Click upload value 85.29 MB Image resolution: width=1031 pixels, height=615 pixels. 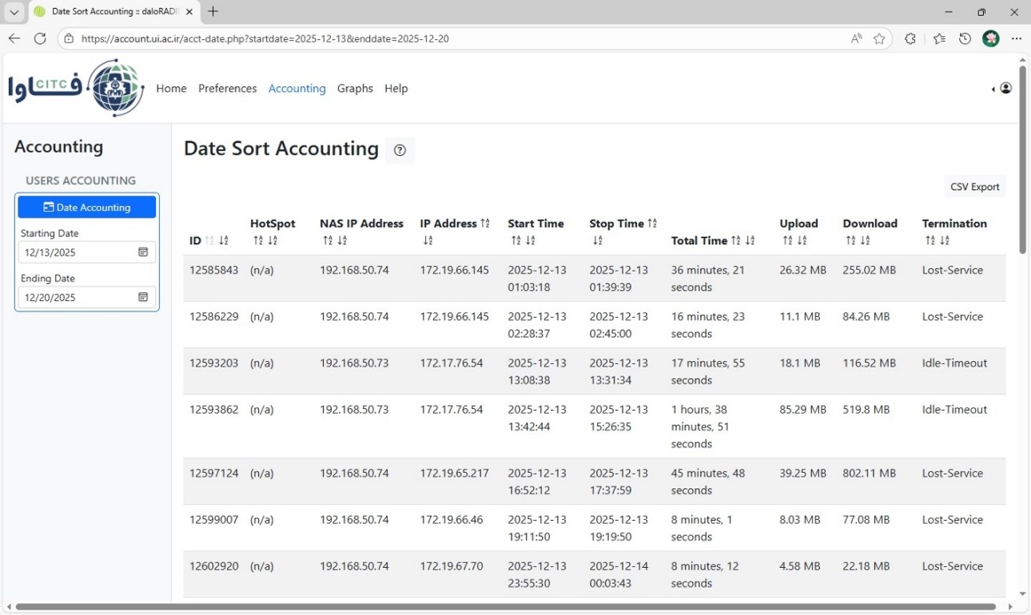click(803, 409)
